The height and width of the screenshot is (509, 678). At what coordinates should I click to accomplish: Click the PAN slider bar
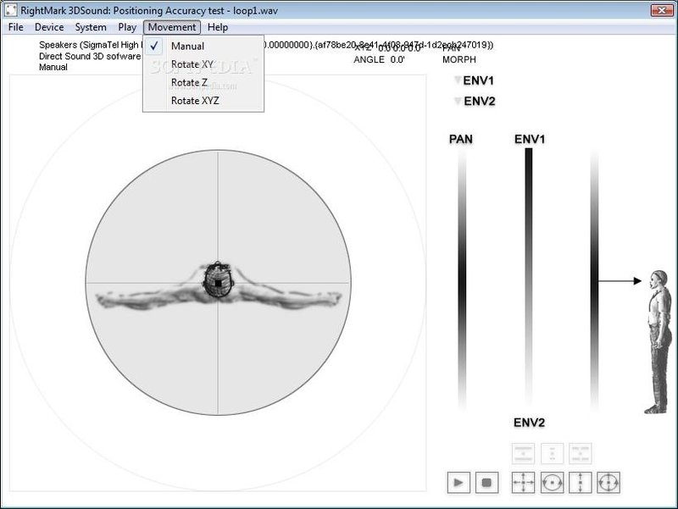(x=462, y=280)
